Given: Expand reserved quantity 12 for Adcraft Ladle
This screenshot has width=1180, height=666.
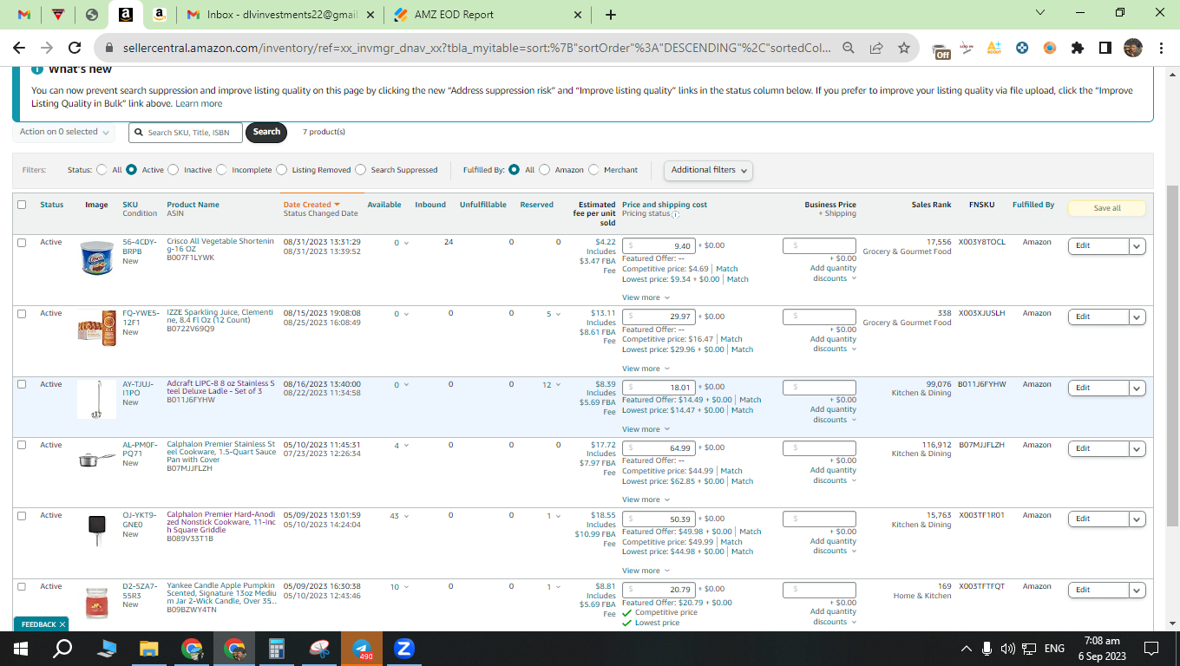Looking at the screenshot, I should pos(551,385).
